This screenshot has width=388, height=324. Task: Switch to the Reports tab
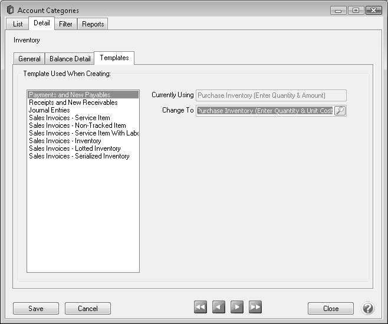click(x=93, y=24)
